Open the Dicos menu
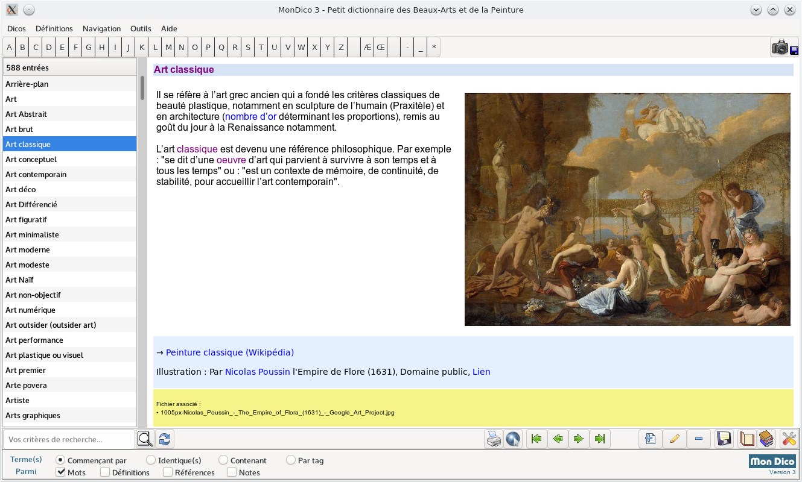The image size is (802, 482). click(x=16, y=28)
